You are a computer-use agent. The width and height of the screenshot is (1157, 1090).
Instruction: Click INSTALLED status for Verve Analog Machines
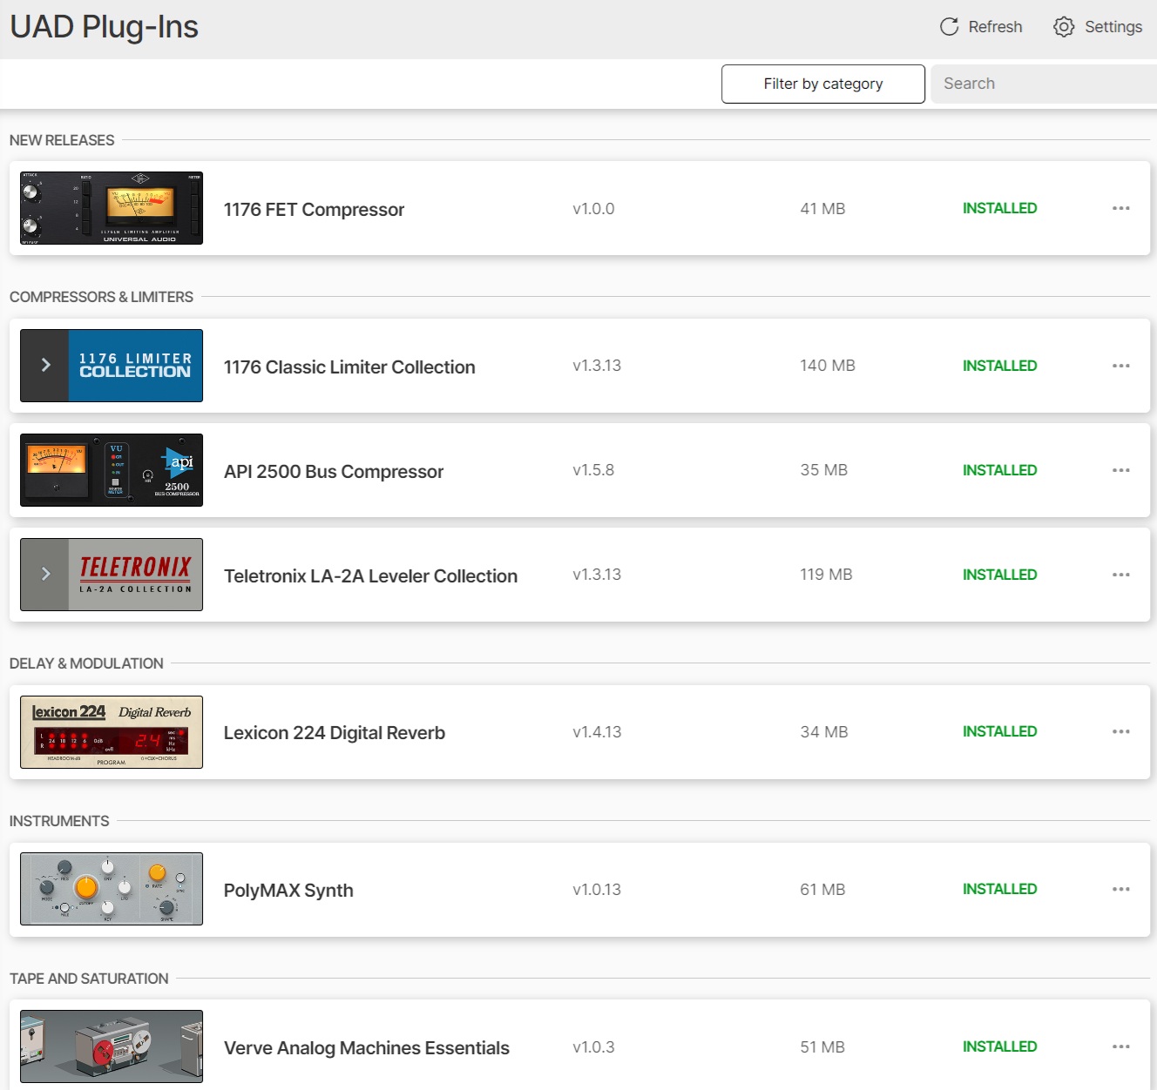(x=999, y=1046)
